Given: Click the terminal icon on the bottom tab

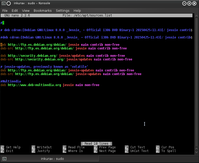Looking at the screenshot, I should [4, 159].
